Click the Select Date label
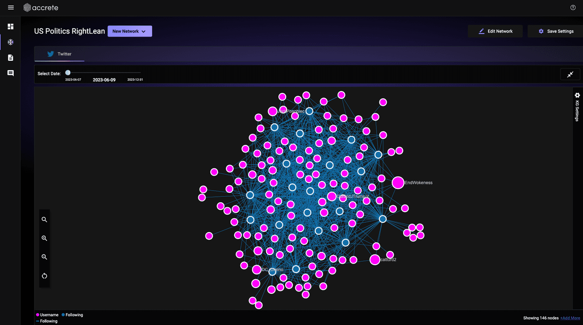The height and width of the screenshot is (325, 583). pyautogui.click(x=49, y=73)
